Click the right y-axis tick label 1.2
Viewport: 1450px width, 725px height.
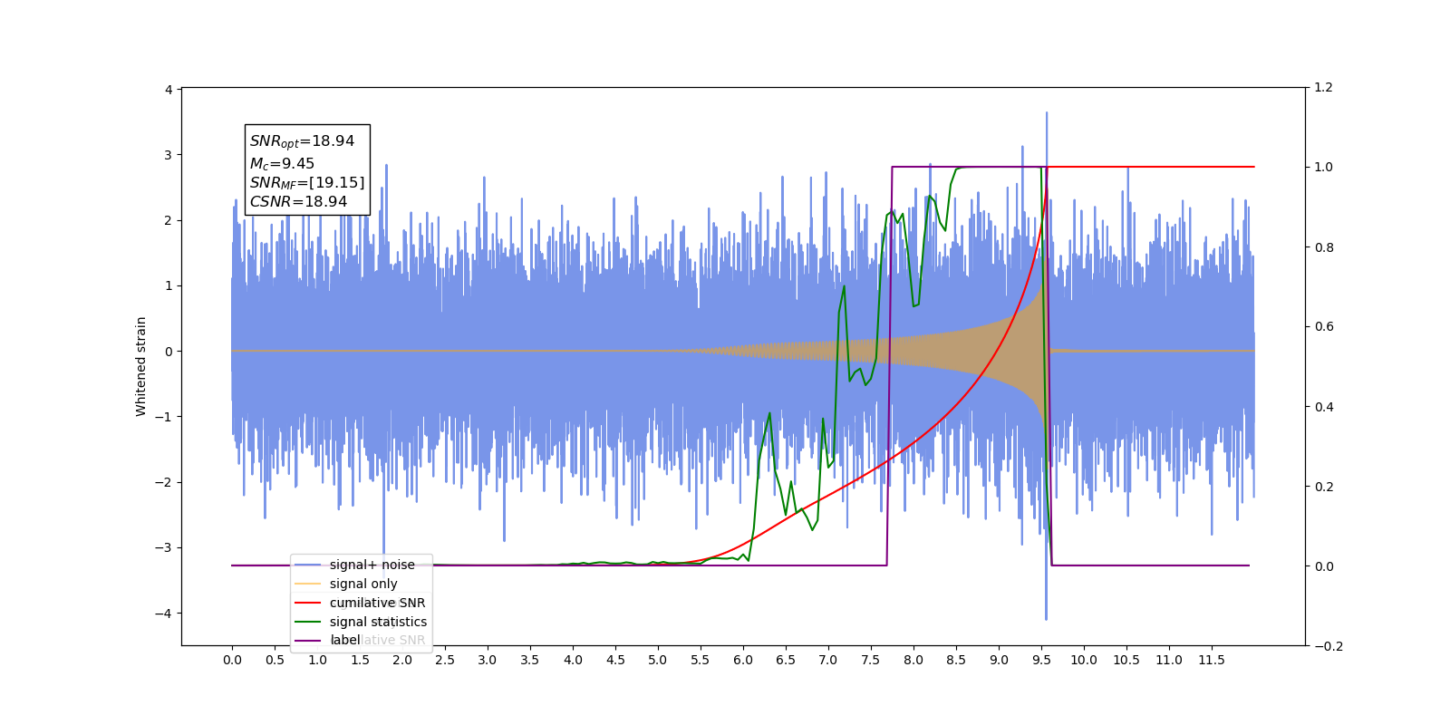pyautogui.click(x=1324, y=88)
